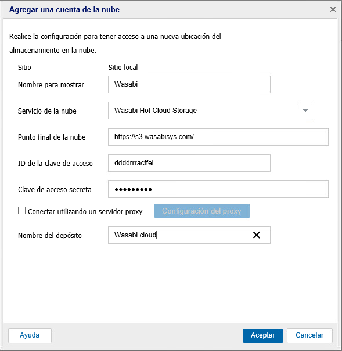Open the Wasabi Hot Cloud Storage combo box
Viewport: 342px width, 351px height.
pos(210,111)
